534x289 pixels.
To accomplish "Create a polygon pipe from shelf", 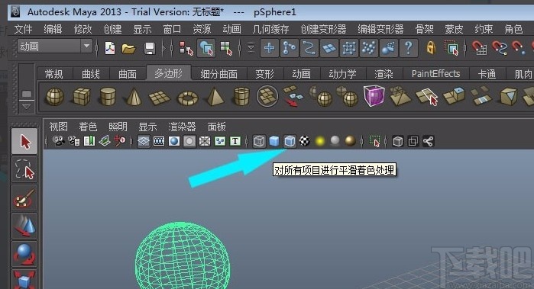I will [x=241, y=97].
